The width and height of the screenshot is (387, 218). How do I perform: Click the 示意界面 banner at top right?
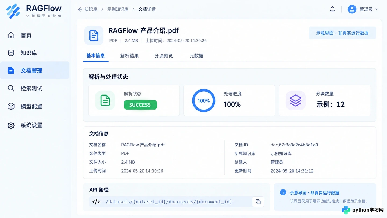pos(342,33)
